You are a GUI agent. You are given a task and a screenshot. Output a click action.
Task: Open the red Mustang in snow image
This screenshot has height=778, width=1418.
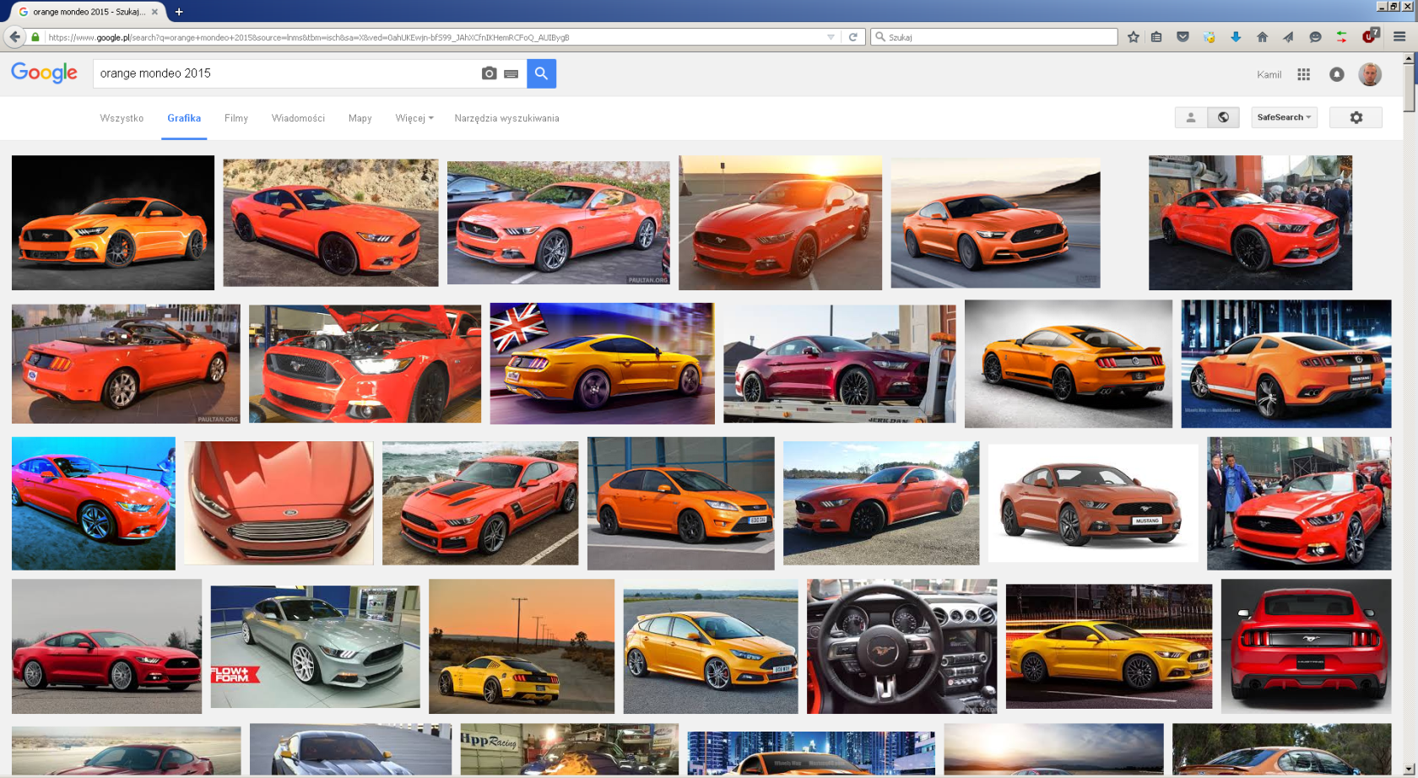pos(106,646)
